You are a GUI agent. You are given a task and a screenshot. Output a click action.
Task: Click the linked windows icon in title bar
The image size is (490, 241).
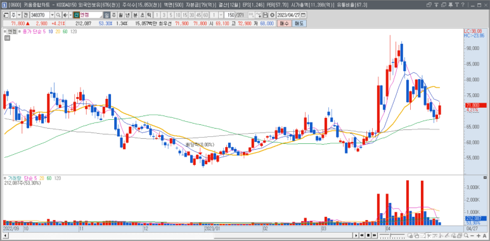point(429,5)
